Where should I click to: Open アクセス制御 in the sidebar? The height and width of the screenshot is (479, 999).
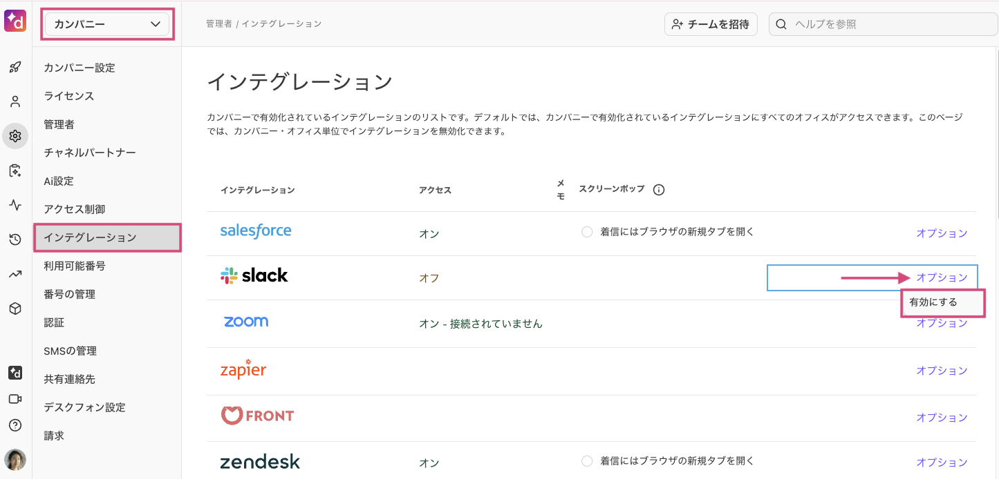click(x=75, y=209)
